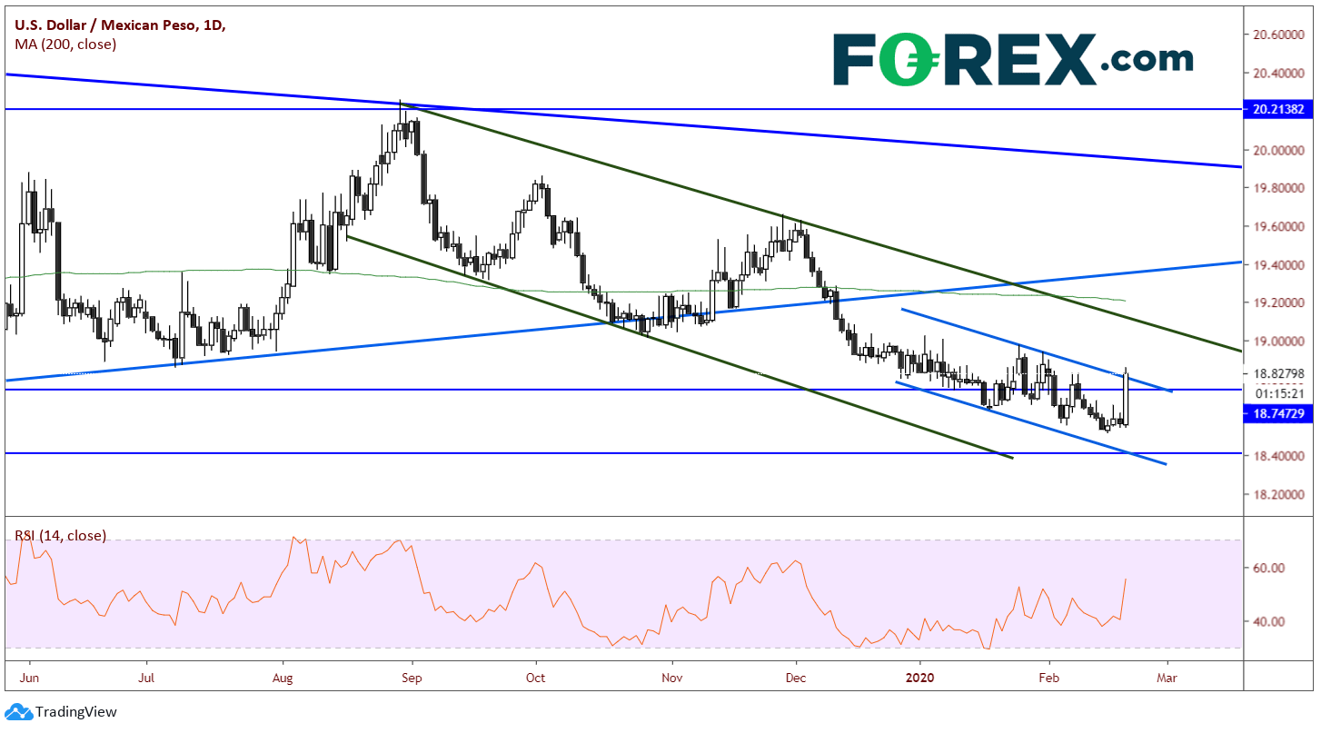1321x733 pixels.
Task: Click the Dec label on time axis
Action: click(796, 677)
